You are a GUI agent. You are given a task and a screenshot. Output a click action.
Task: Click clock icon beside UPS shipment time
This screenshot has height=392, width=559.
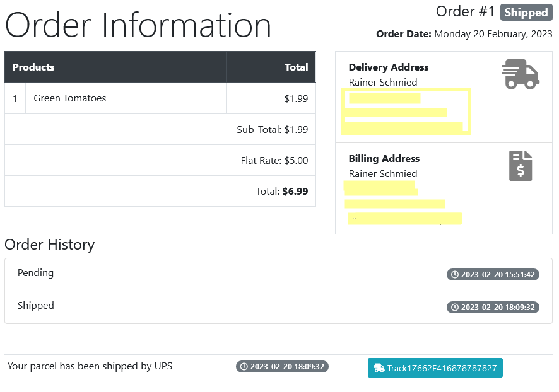(x=244, y=366)
